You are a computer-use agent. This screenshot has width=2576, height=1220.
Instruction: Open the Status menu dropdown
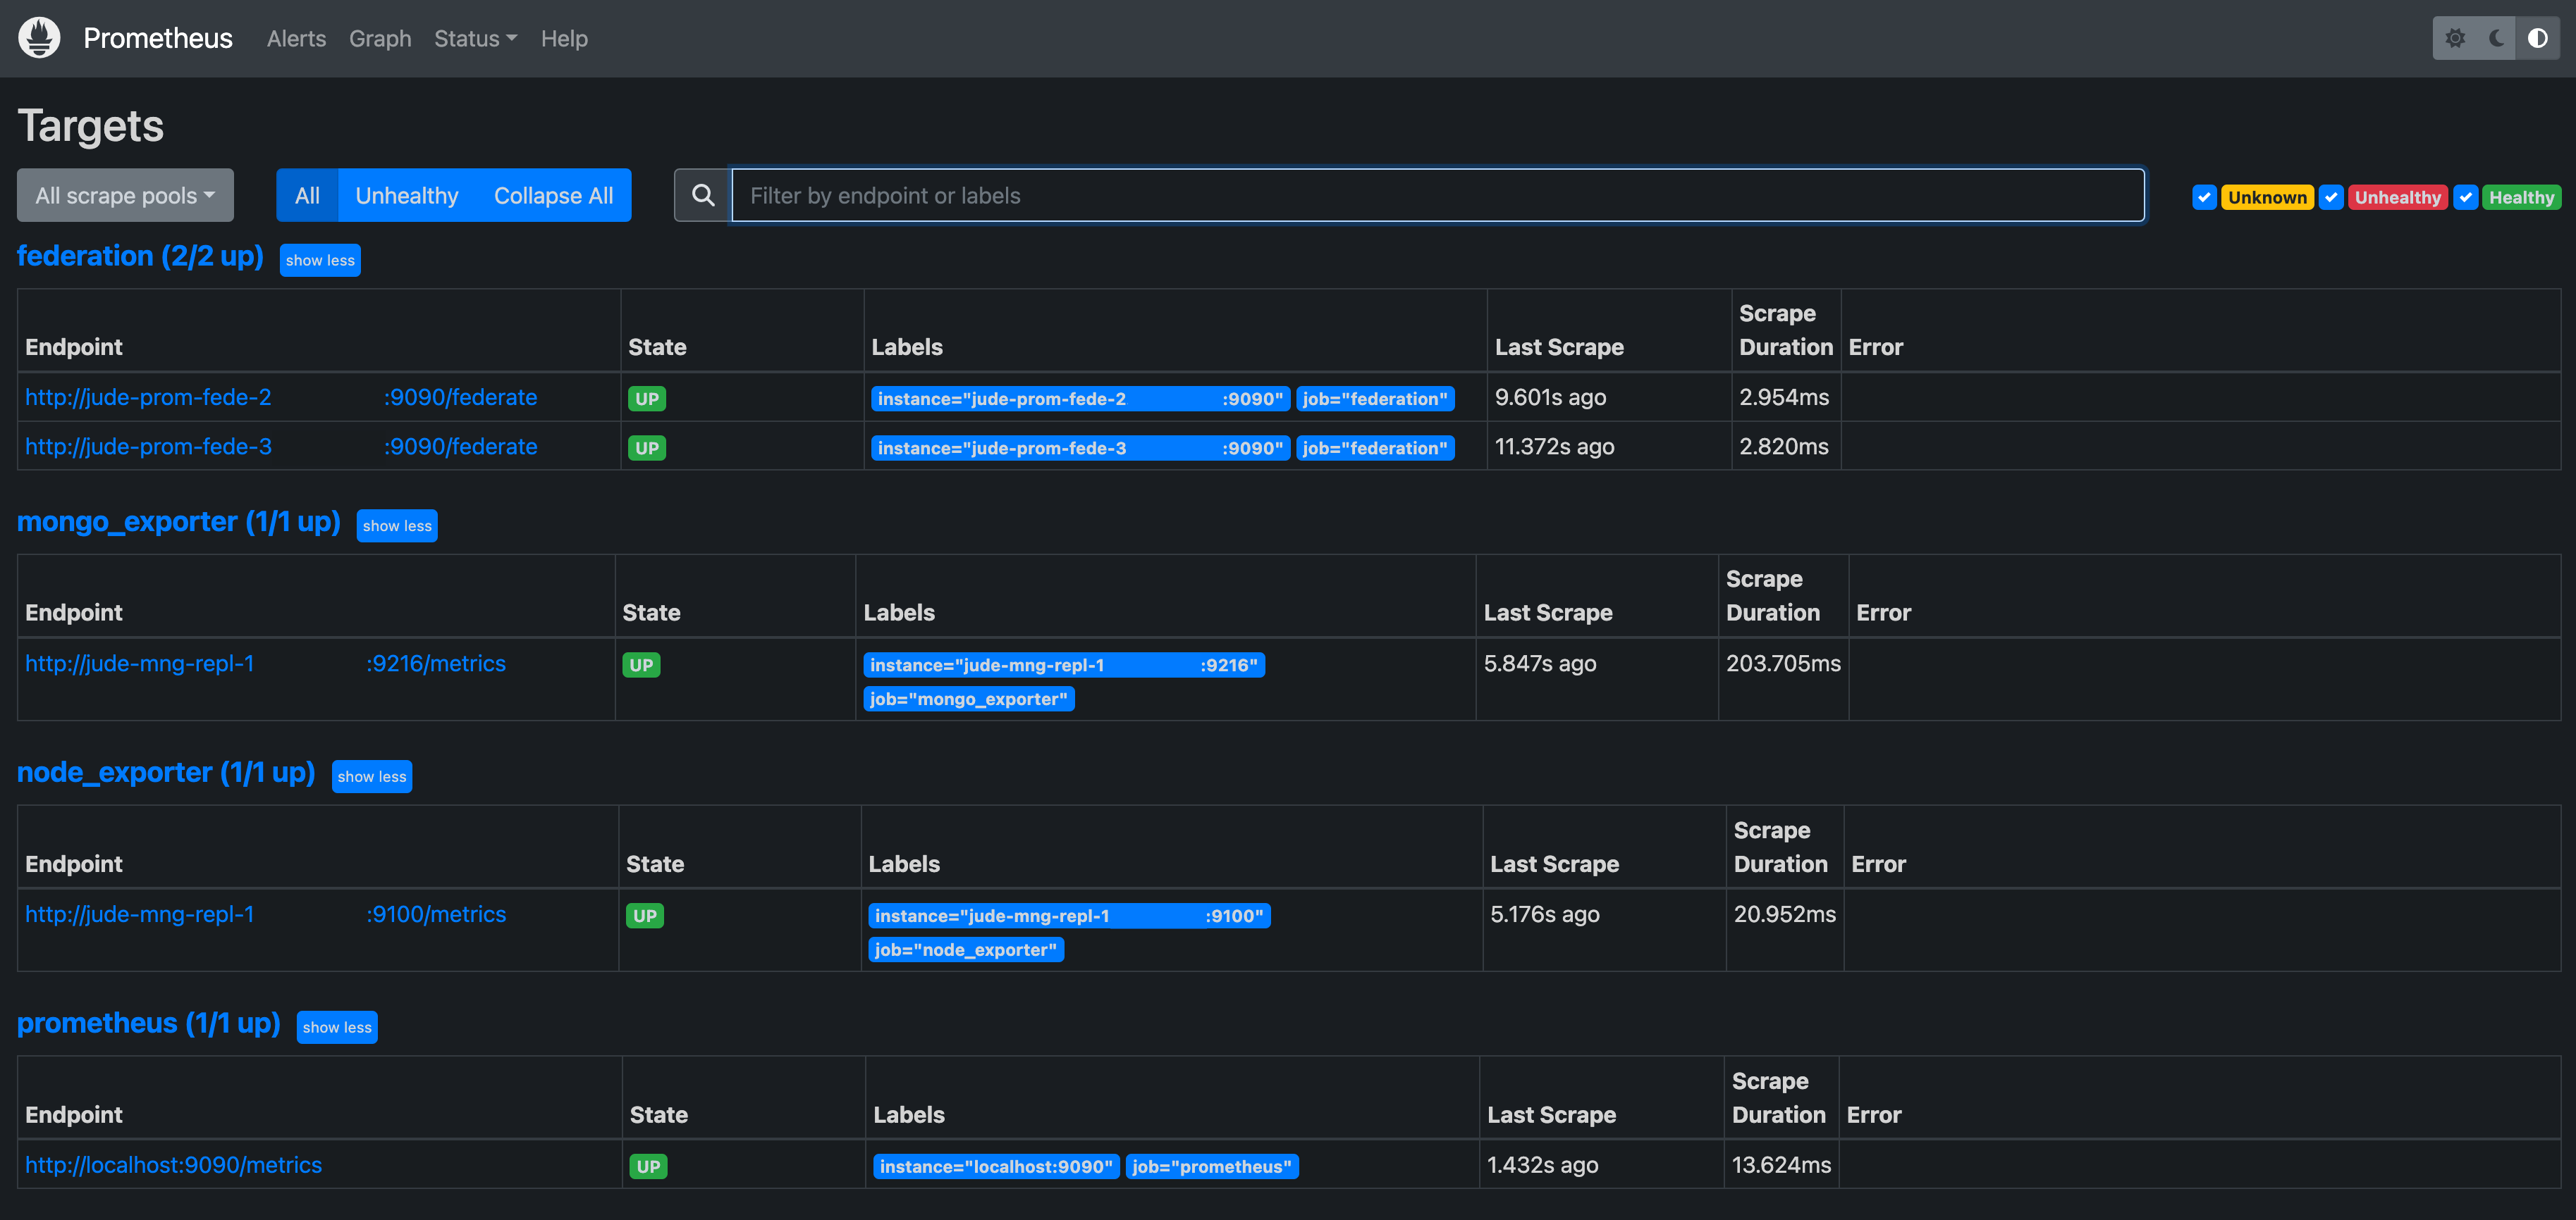coord(475,38)
